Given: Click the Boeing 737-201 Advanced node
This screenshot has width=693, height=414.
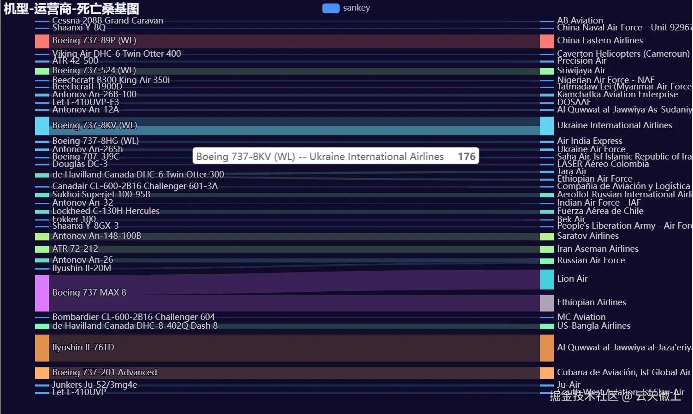Looking at the screenshot, I should point(42,373).
